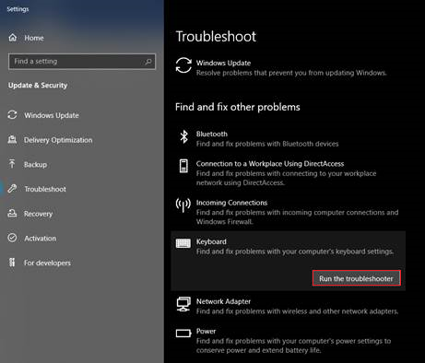Open the Activation settings page
Screen dimensions: 425x363
(41, 239)
